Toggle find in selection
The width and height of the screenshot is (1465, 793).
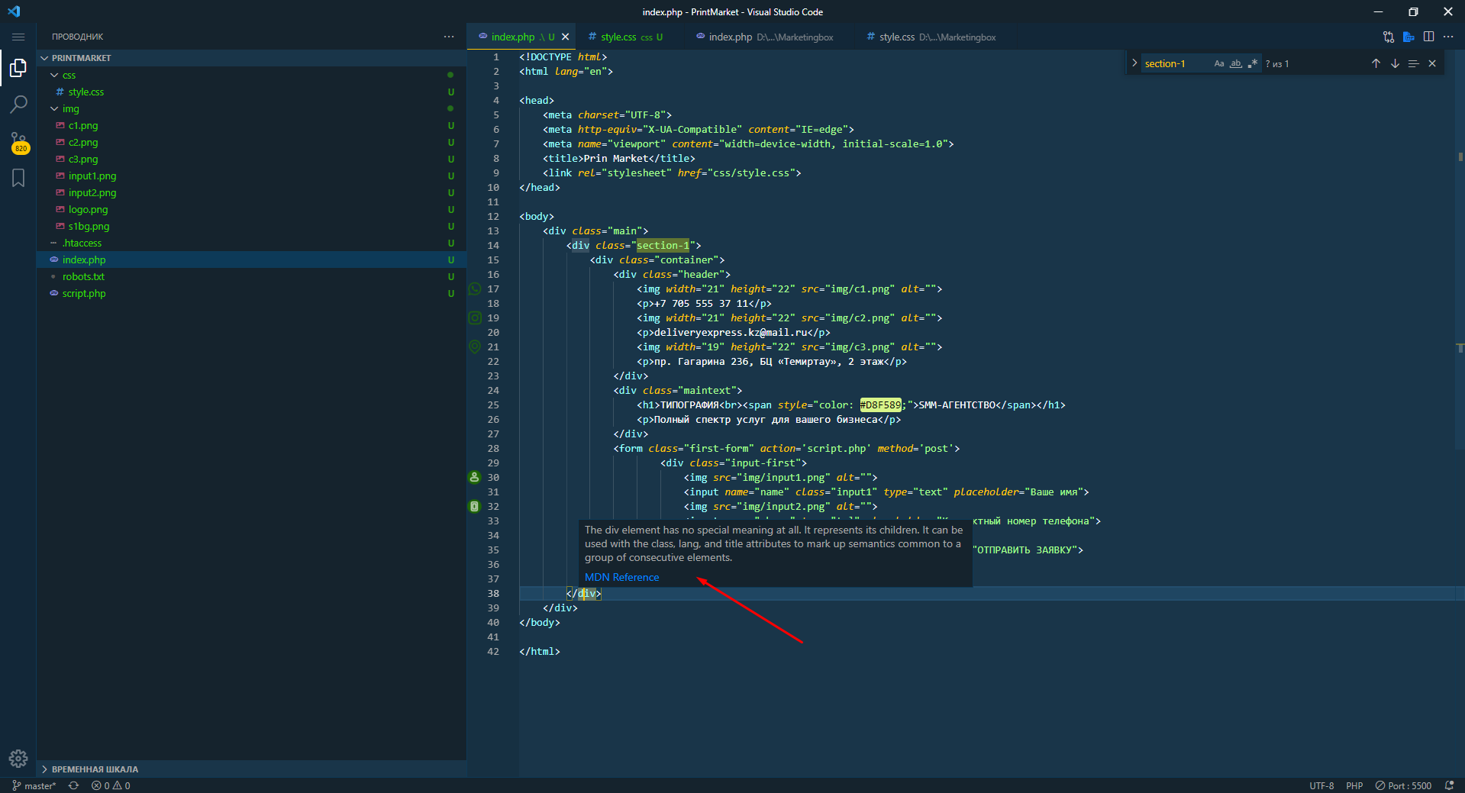click(1413, 63)
